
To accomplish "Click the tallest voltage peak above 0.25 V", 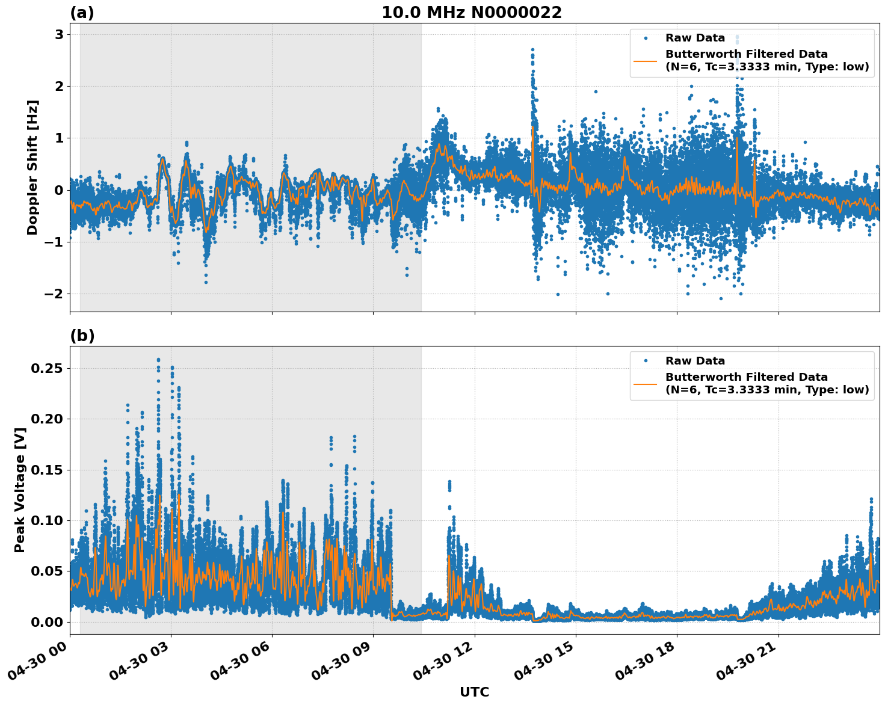I will pyautogui.click(x=157, y=359).
